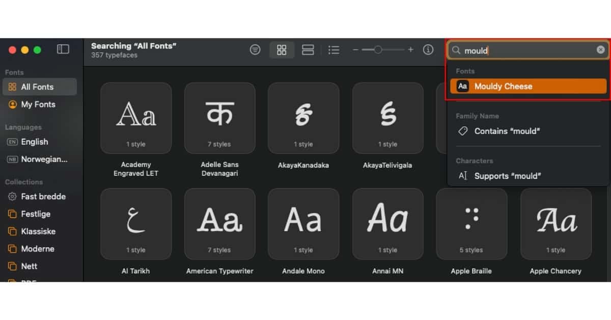
Task: Toggle the sidebar visibility icon
Action: coord(63,49)
